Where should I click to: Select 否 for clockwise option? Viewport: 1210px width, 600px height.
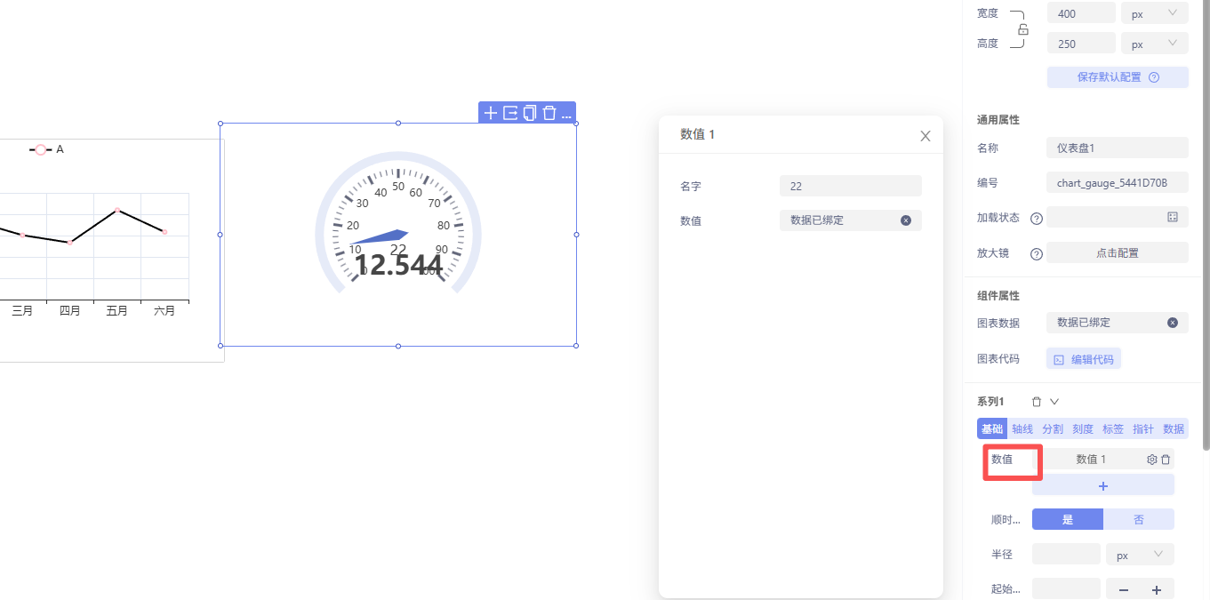(x=1139, y=519)
